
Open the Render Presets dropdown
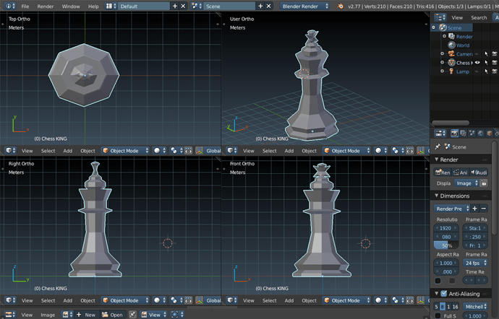click(451, 209)
